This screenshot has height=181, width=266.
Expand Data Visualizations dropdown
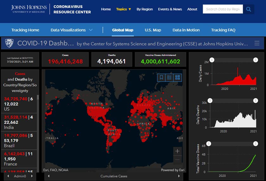pyautogui.click(x=72, y=30)
